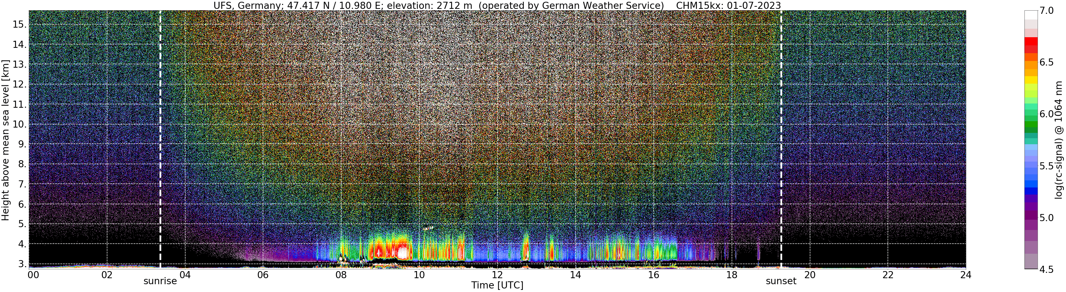Click the white top segment of the colorbar
The height and width of the screenshot is (292, 1066).
(x=1031, y=15)
